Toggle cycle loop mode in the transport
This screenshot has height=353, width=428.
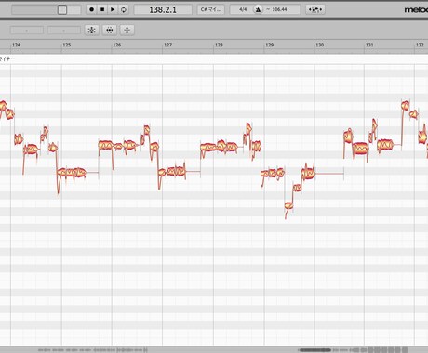coord(124,9)
